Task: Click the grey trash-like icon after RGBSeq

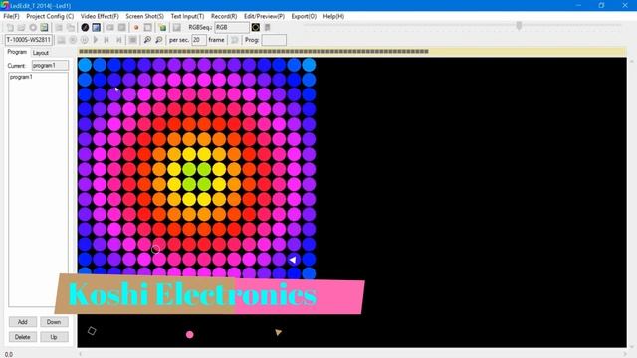Action: (267, 27)
